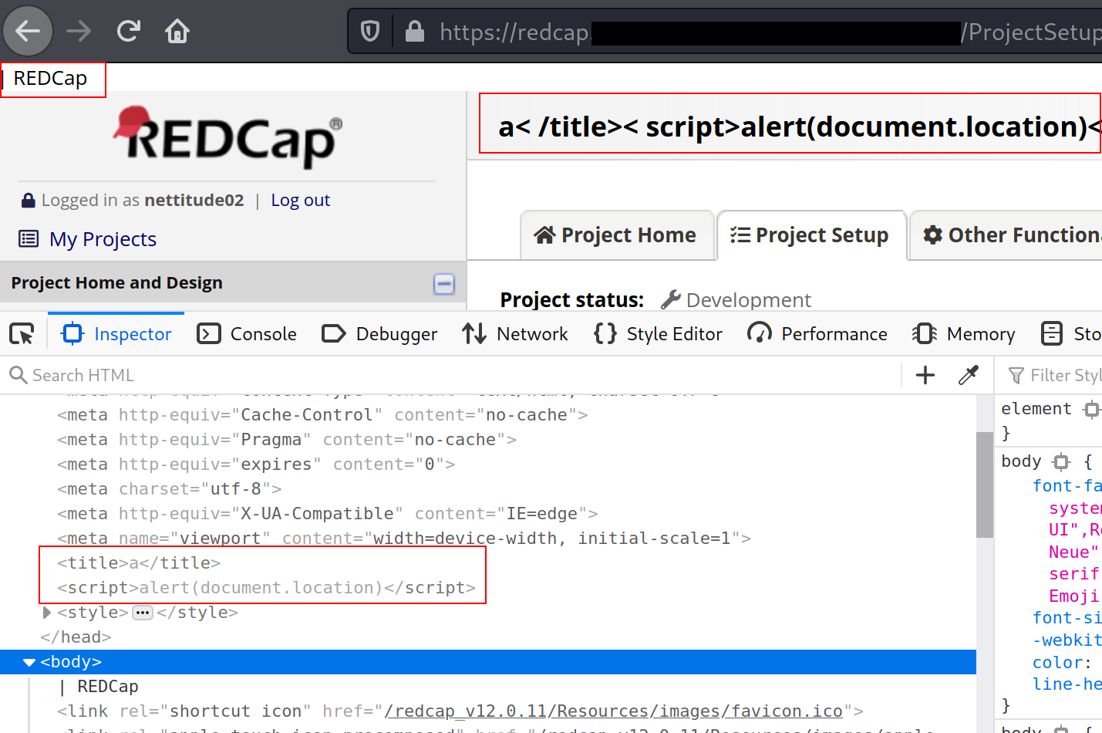Show collapsed style content ellipsis badge
The width and height of the screenshot is (1102, 733).
pyautogui.click(x=143, y=613)
